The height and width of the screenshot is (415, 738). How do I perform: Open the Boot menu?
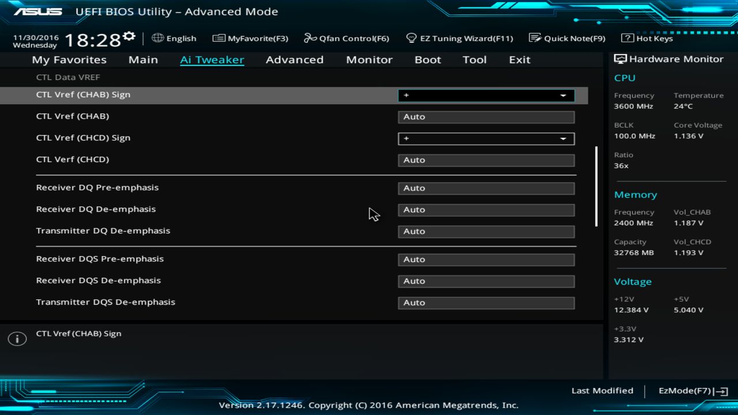(428, 59)
